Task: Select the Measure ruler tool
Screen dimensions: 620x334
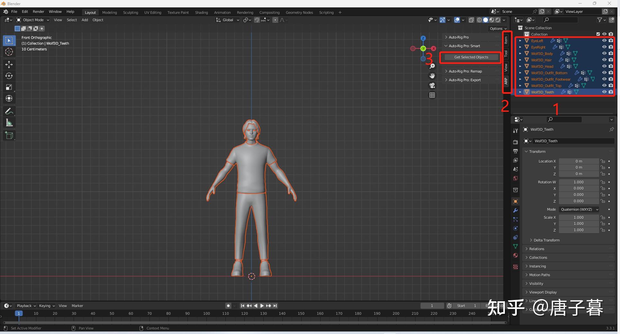Action: [9, 123]
